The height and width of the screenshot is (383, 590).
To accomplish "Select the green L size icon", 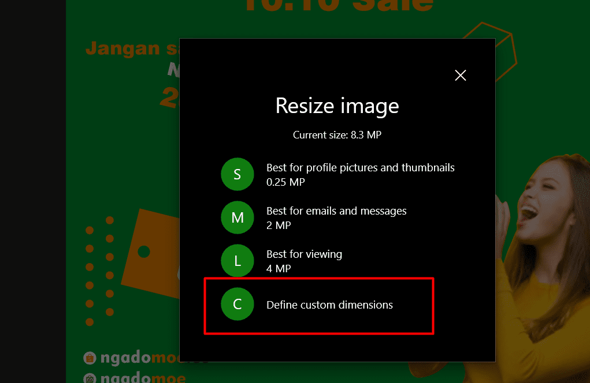I will pyautogui.click(x=237, y=261).
